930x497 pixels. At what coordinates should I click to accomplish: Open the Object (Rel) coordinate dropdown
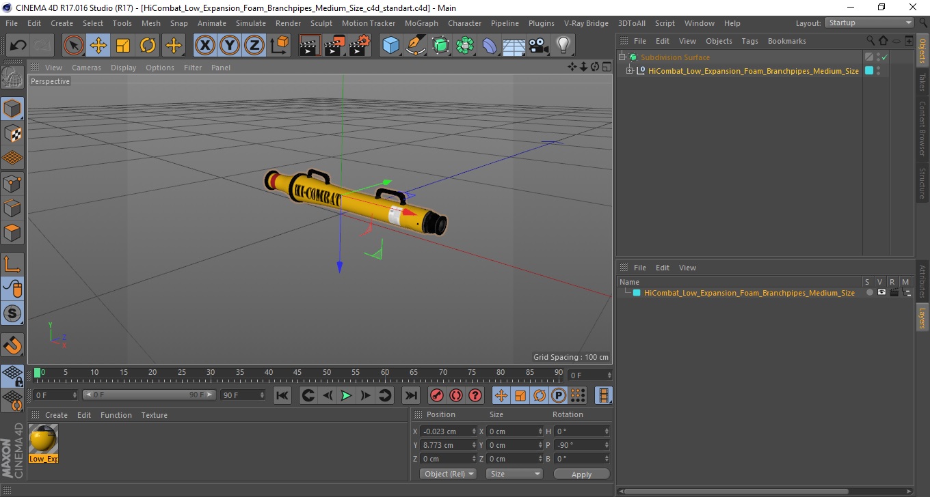(448, 474)
